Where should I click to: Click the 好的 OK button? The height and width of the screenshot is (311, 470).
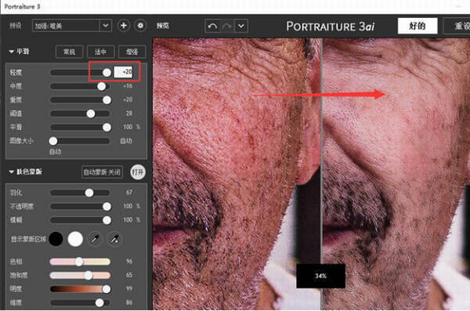point(418,26)
